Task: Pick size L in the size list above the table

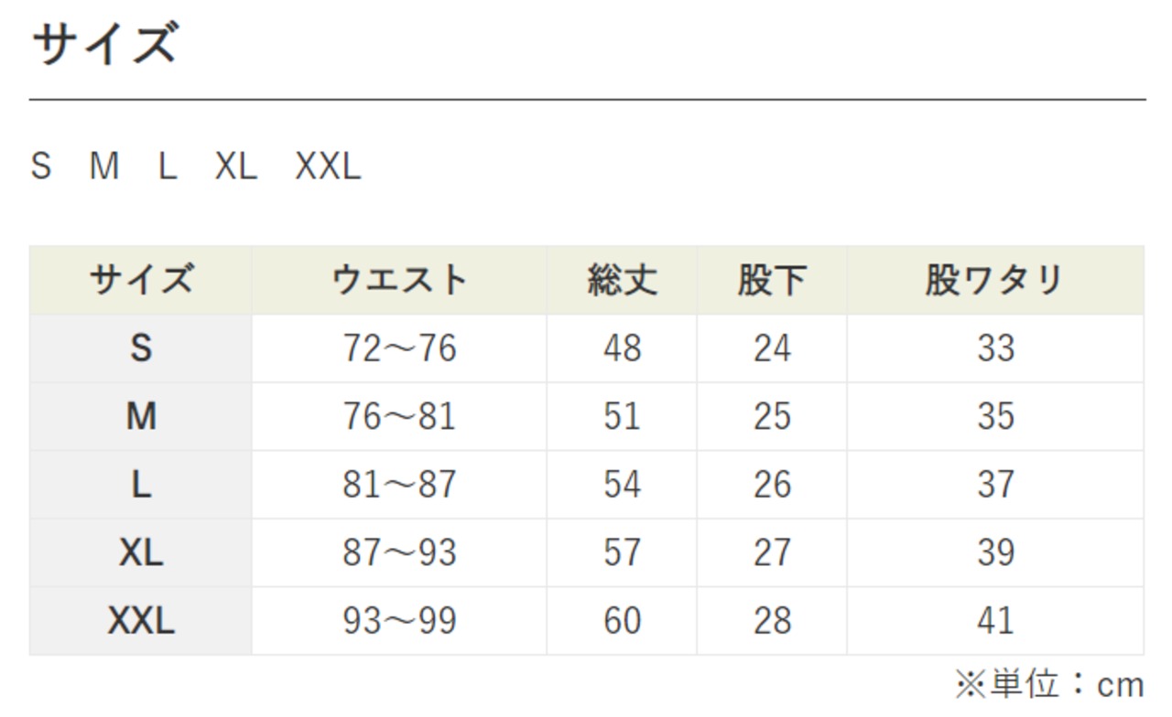Action: (x=167, y=166)
